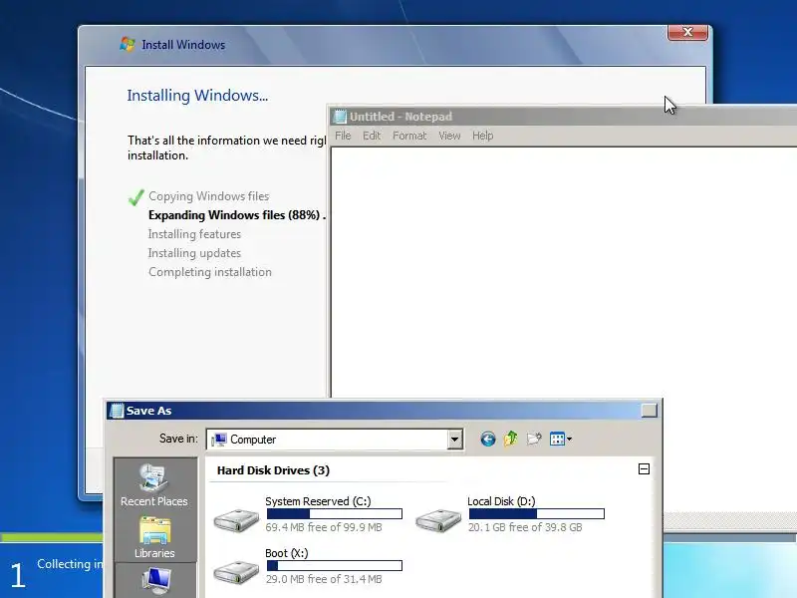Select Boot (X:) drive
This screenshot has height=598, width=797.
click(x=308, y=565)
